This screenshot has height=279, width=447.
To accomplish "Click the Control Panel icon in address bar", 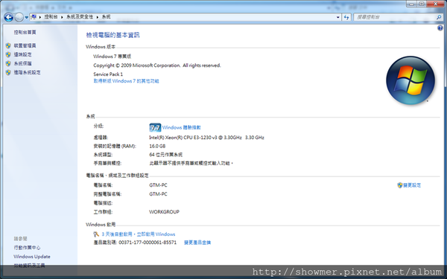I will tap(34, 17).
